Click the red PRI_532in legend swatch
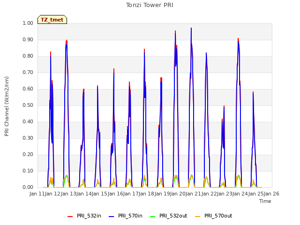 tap(70, 217)
